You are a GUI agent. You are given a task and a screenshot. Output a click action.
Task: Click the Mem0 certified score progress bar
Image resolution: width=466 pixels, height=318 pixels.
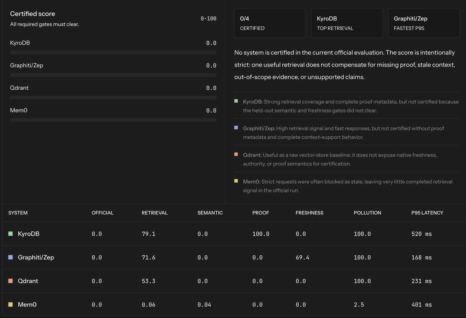tap(113, 120)
